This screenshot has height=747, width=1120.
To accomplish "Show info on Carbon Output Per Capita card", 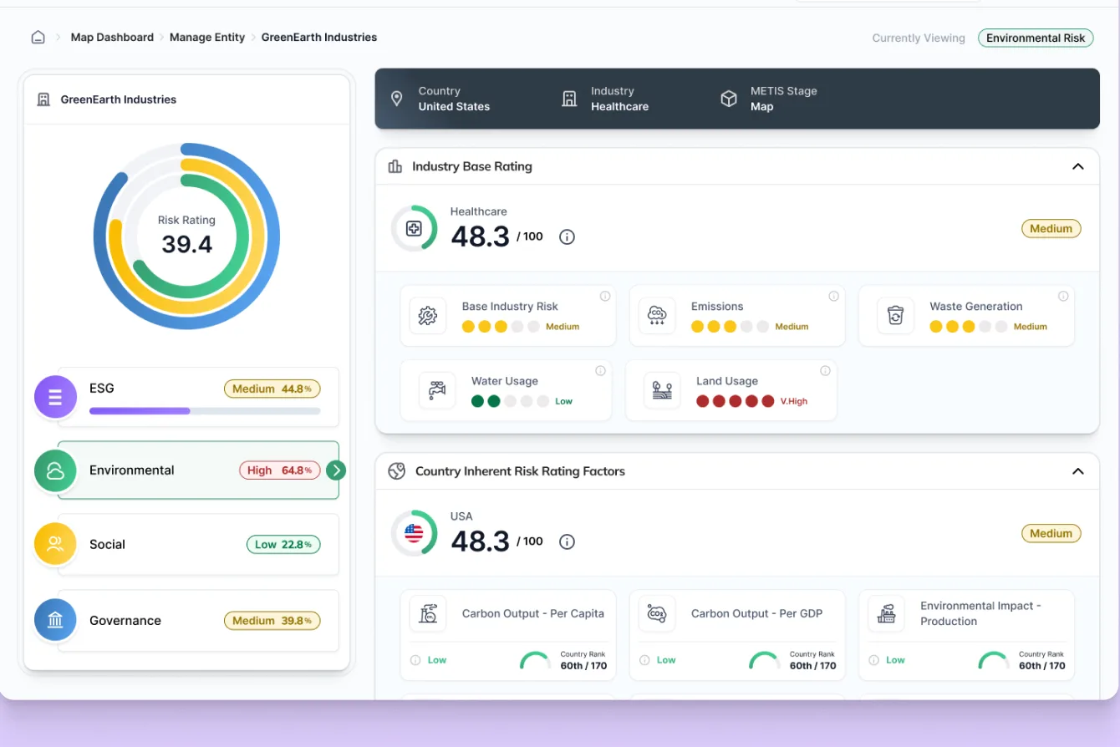I will coord(415,660).
